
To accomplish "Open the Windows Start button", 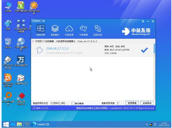I will pos(6,124).
